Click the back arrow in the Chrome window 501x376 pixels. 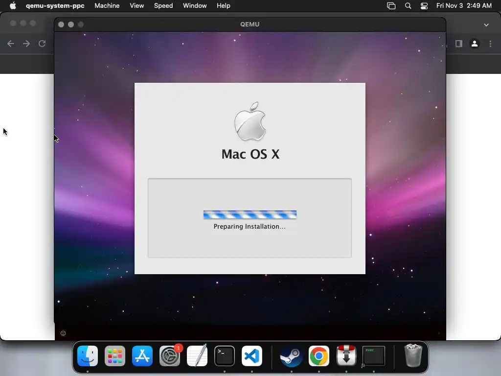click(x=11, y=44)
